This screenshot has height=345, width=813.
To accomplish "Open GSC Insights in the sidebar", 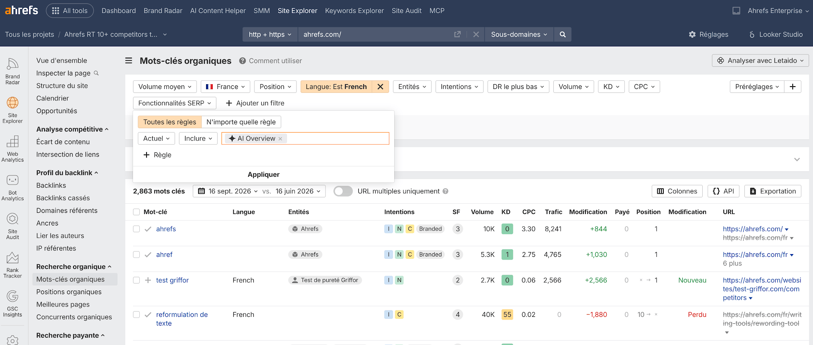I will click(12, 304).
